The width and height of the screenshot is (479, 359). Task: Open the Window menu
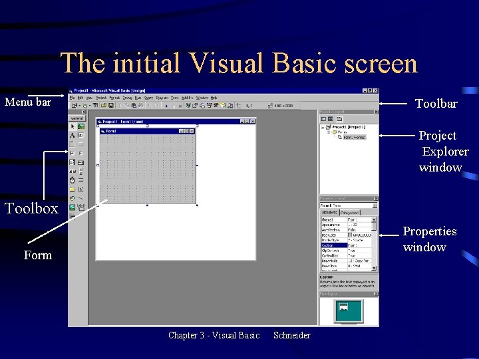[x=202, y=98]
